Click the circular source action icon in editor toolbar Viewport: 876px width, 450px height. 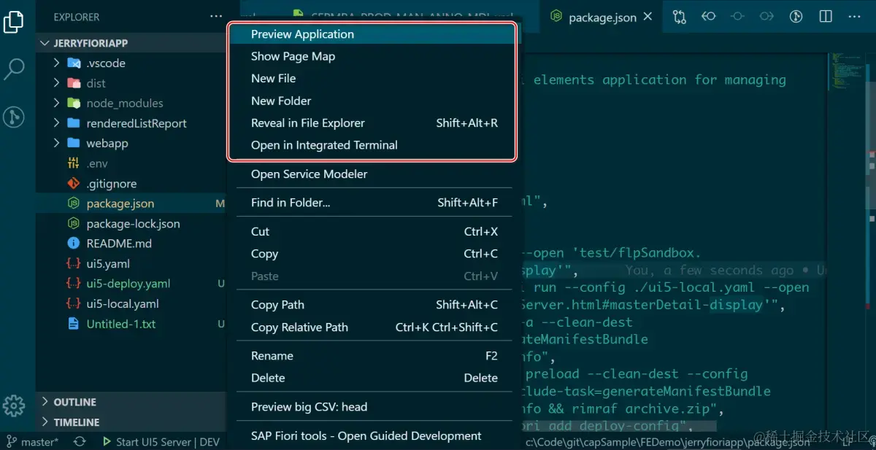point(797,16)
